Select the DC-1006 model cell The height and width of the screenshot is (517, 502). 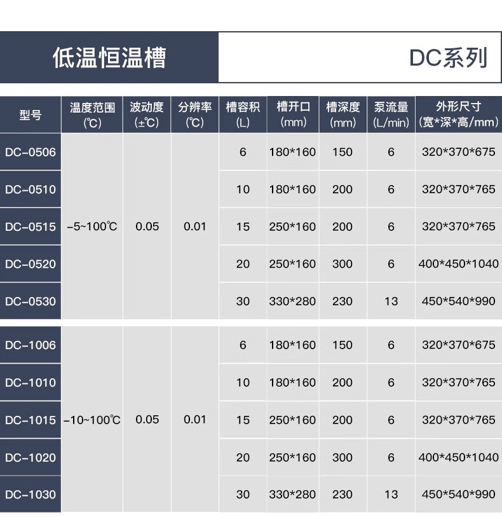pos(31,345)
